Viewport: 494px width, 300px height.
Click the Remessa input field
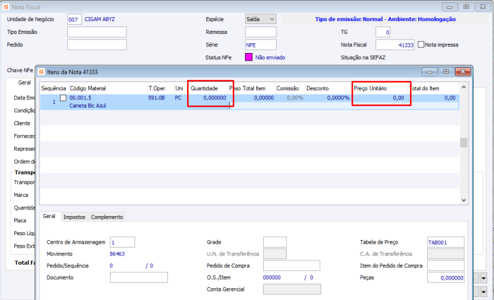261,32
